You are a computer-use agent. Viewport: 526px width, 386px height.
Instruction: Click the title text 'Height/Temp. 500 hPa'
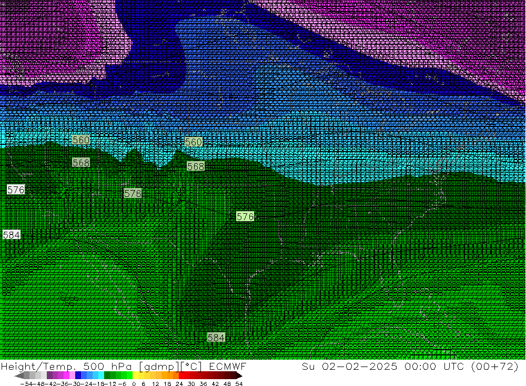[67, 366]
